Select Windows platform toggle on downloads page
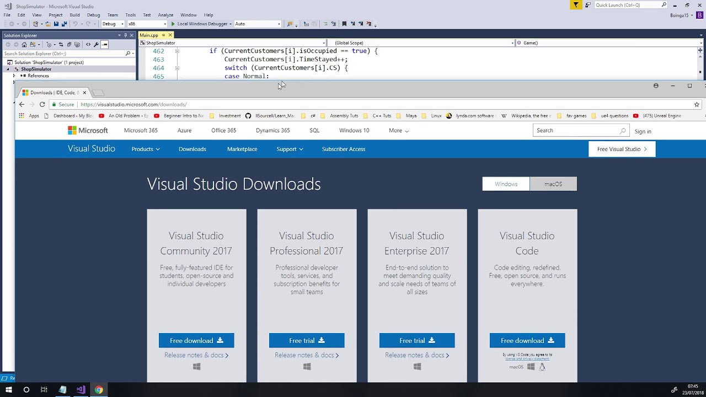 coord(506,184)
